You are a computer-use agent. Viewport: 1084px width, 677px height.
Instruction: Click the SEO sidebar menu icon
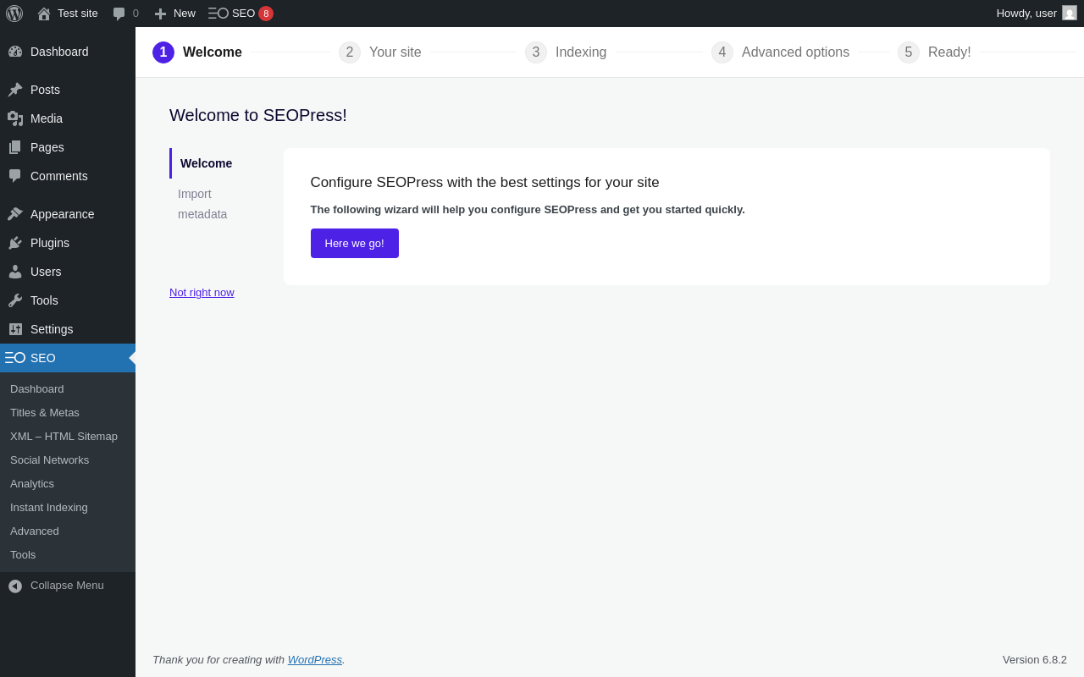pos(15,358)
